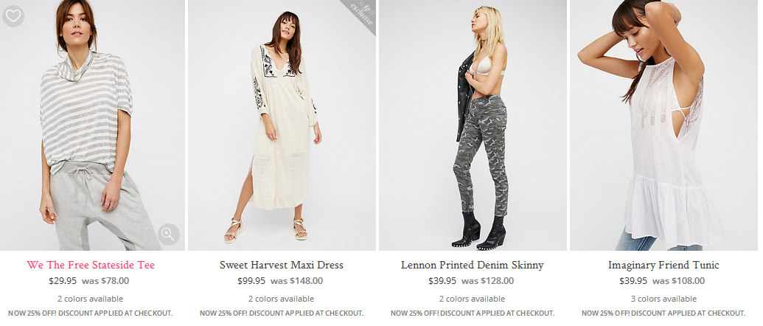Image resolution: width=763 pixels, height=326 pixels.
Task: Open Imaginary Friend Tunic title link
Action: 663,266
